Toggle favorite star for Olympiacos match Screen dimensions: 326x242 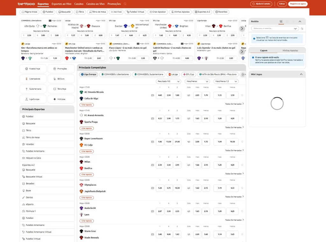(242, 188)
